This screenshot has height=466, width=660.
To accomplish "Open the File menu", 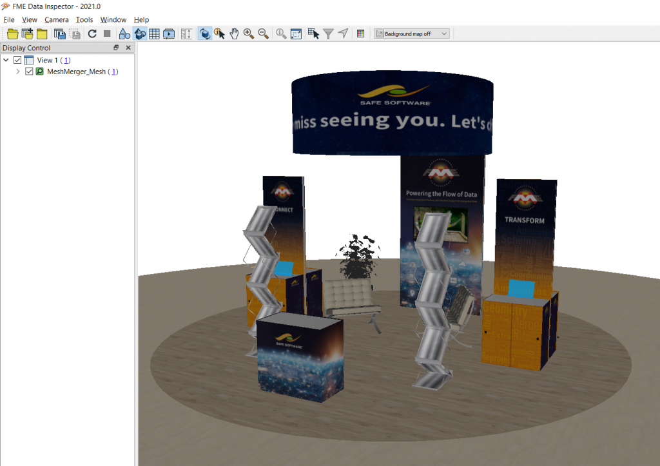I will point(9,20).
